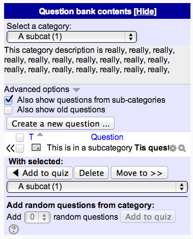This screenshot has height=239, width=193.
Task: Enable Also show old questions
Action: [8, 110]
